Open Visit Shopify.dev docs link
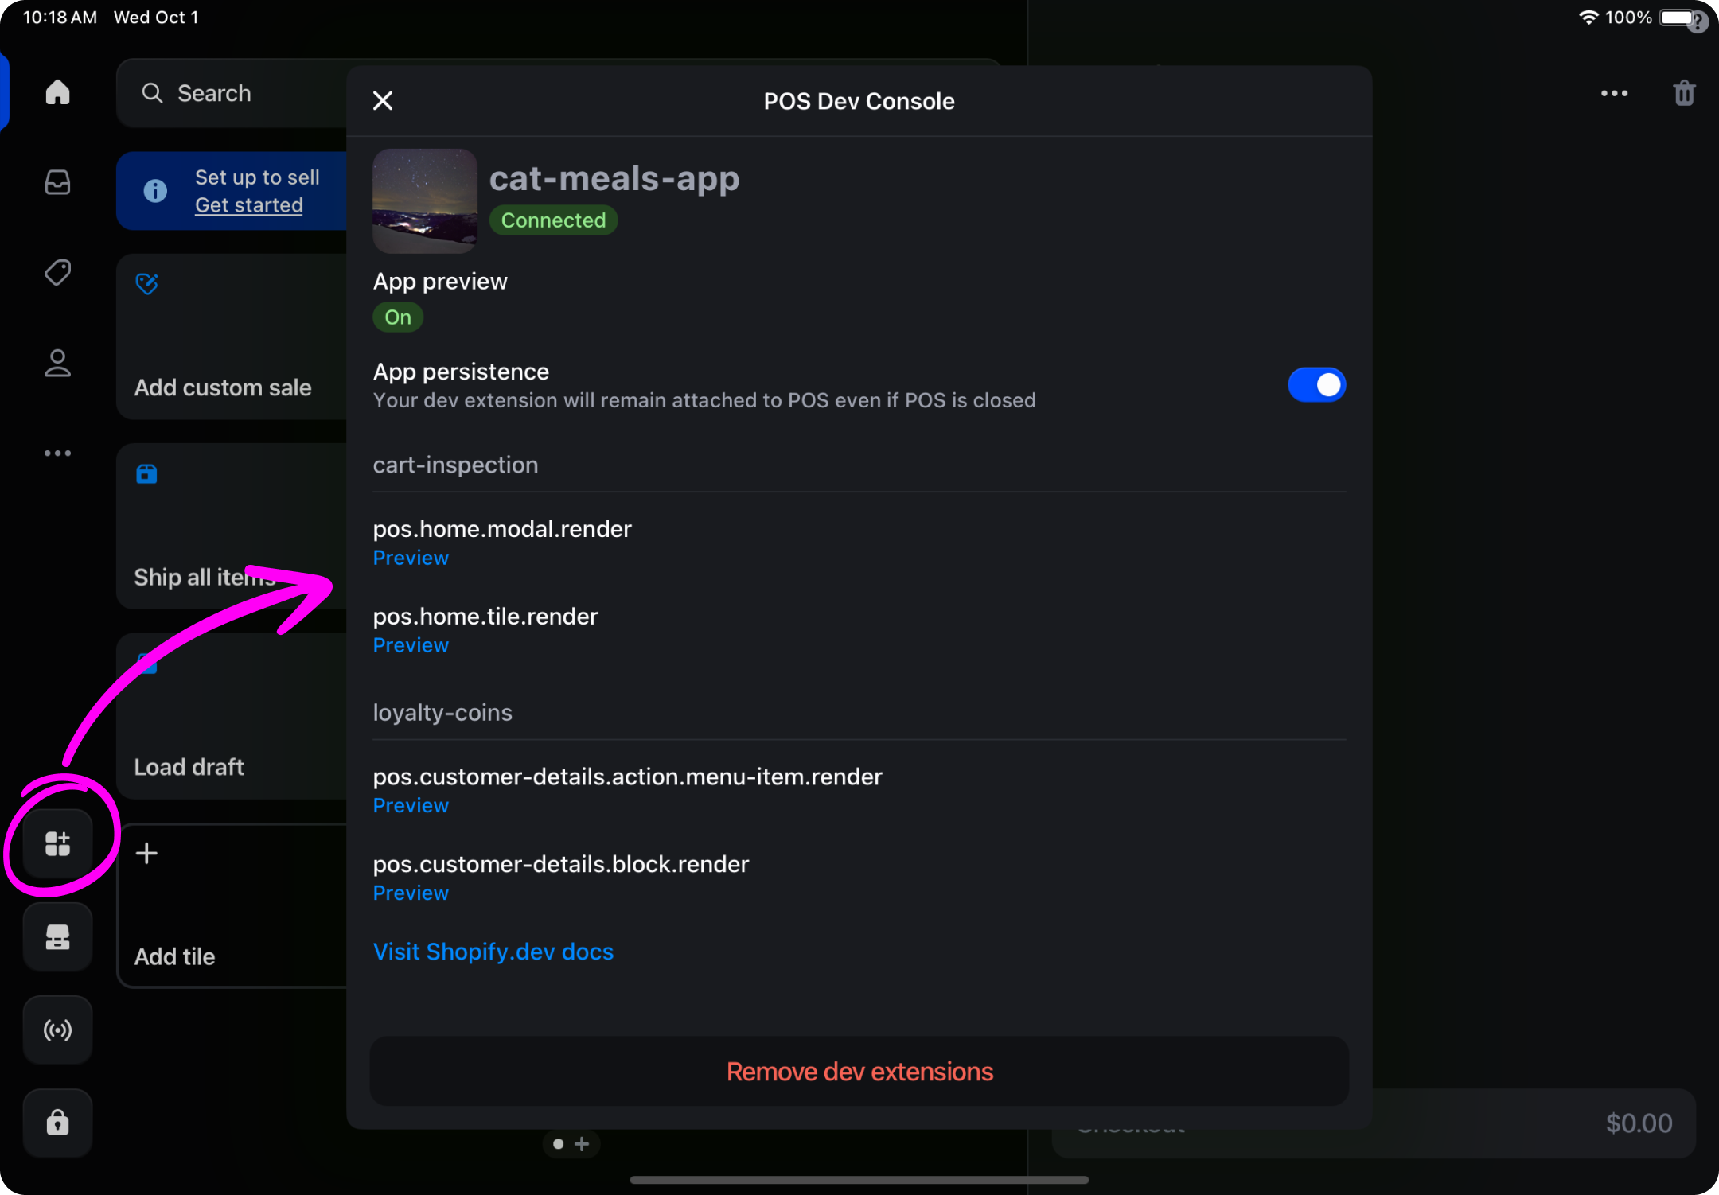 tap(493, 951)
